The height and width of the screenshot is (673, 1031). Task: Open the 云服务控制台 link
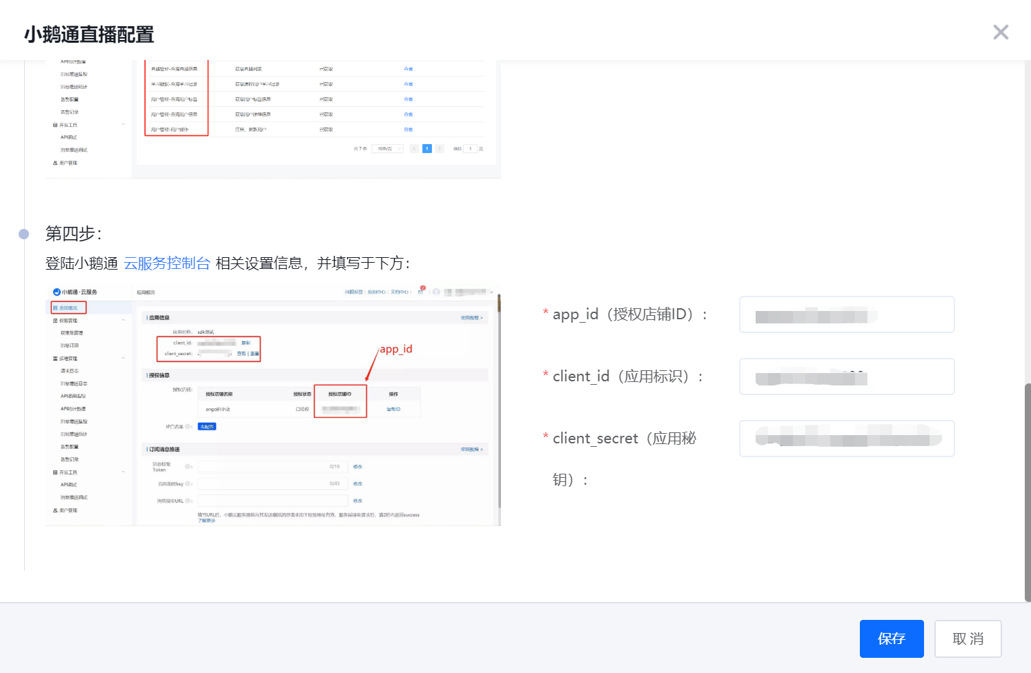[x=166, y=263]
